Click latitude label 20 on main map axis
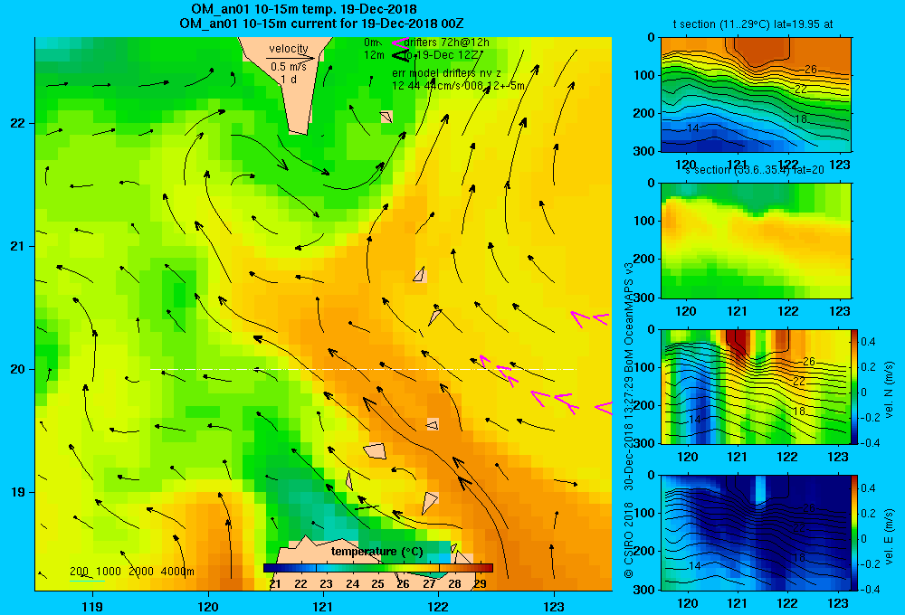The height and width of the screenshot is (615, 905). [16, 369]
